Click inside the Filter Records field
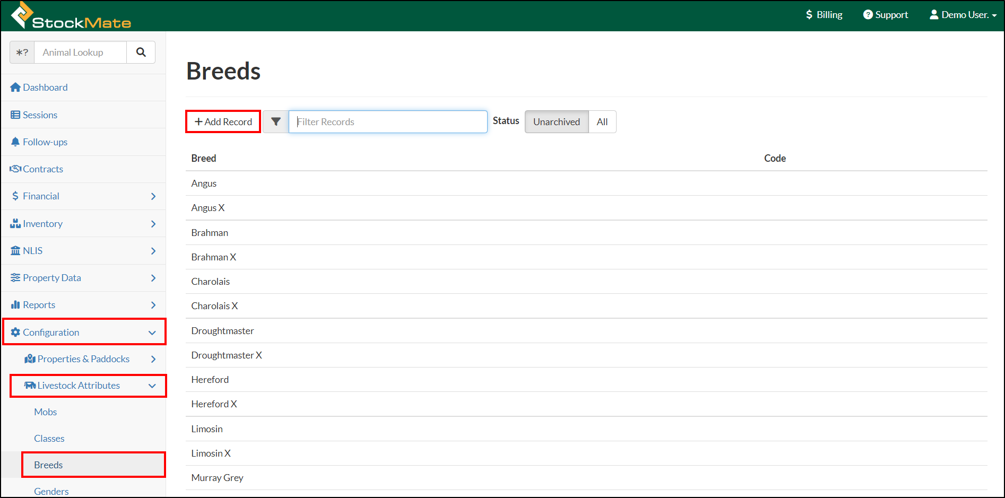The width and height of the screenshot is (1005, 498). click(388, 121)
